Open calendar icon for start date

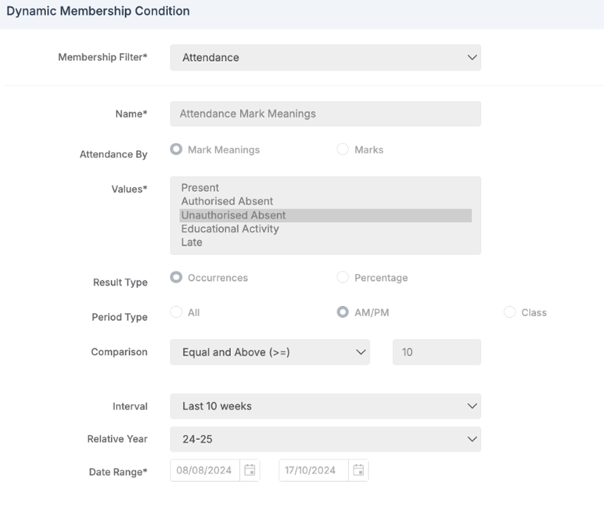pos(250,470)
